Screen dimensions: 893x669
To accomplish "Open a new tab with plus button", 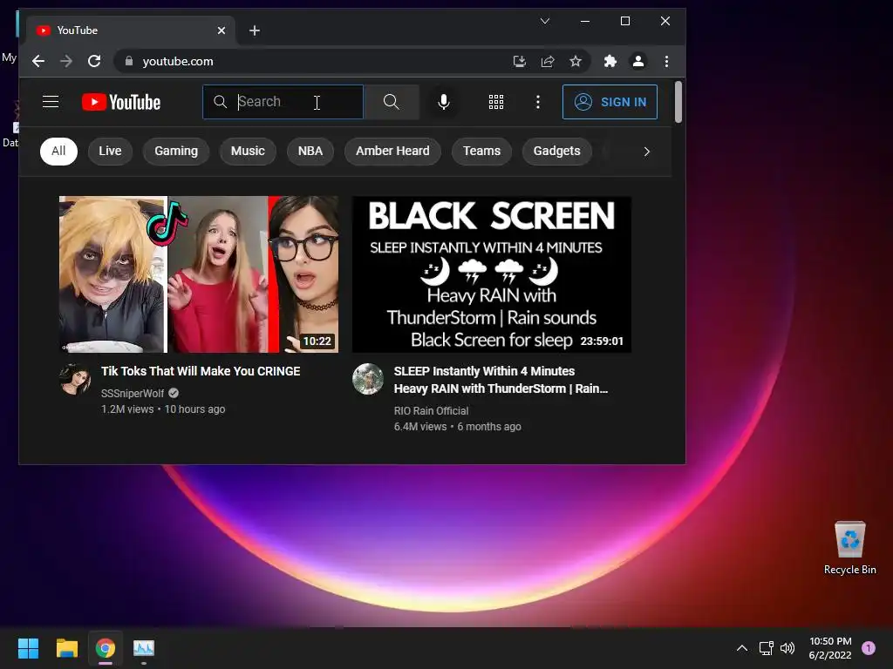I will coord(255,30).
